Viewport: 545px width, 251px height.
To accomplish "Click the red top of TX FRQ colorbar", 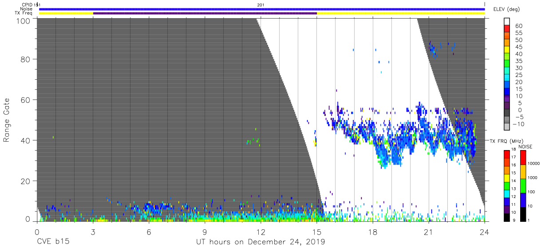I will click(506, 154).
